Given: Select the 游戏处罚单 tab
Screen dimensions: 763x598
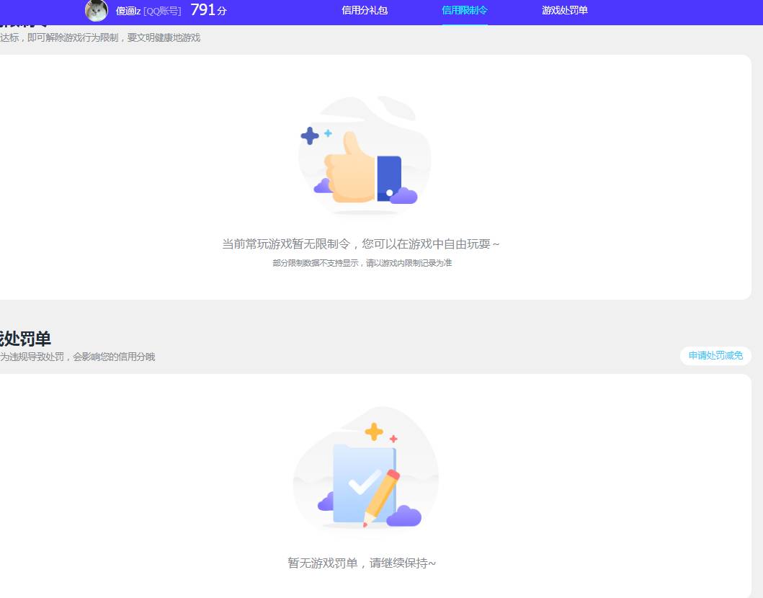Looking at the screenshot, I should 565,11.
